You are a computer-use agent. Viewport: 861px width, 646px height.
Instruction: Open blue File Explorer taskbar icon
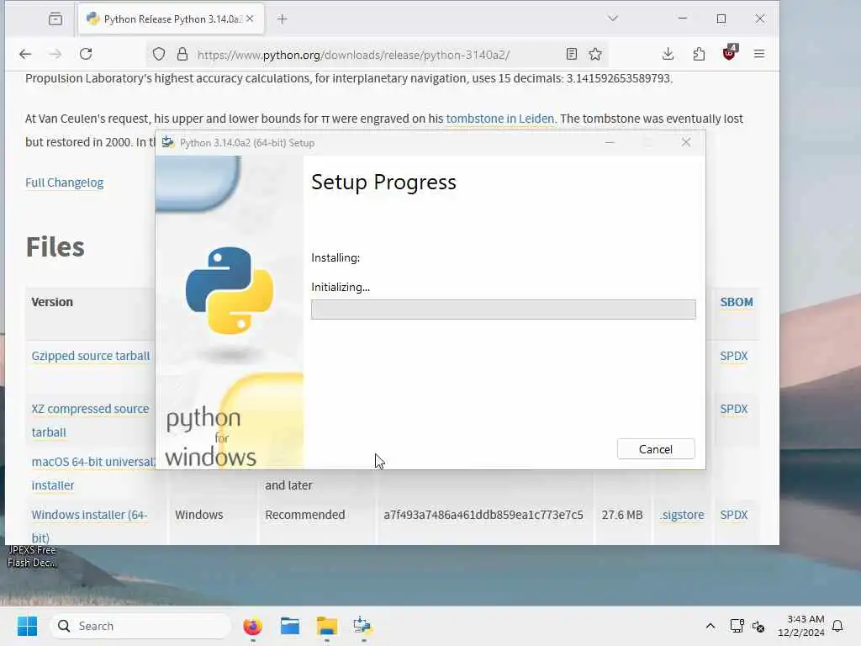[x=290, y=626]
